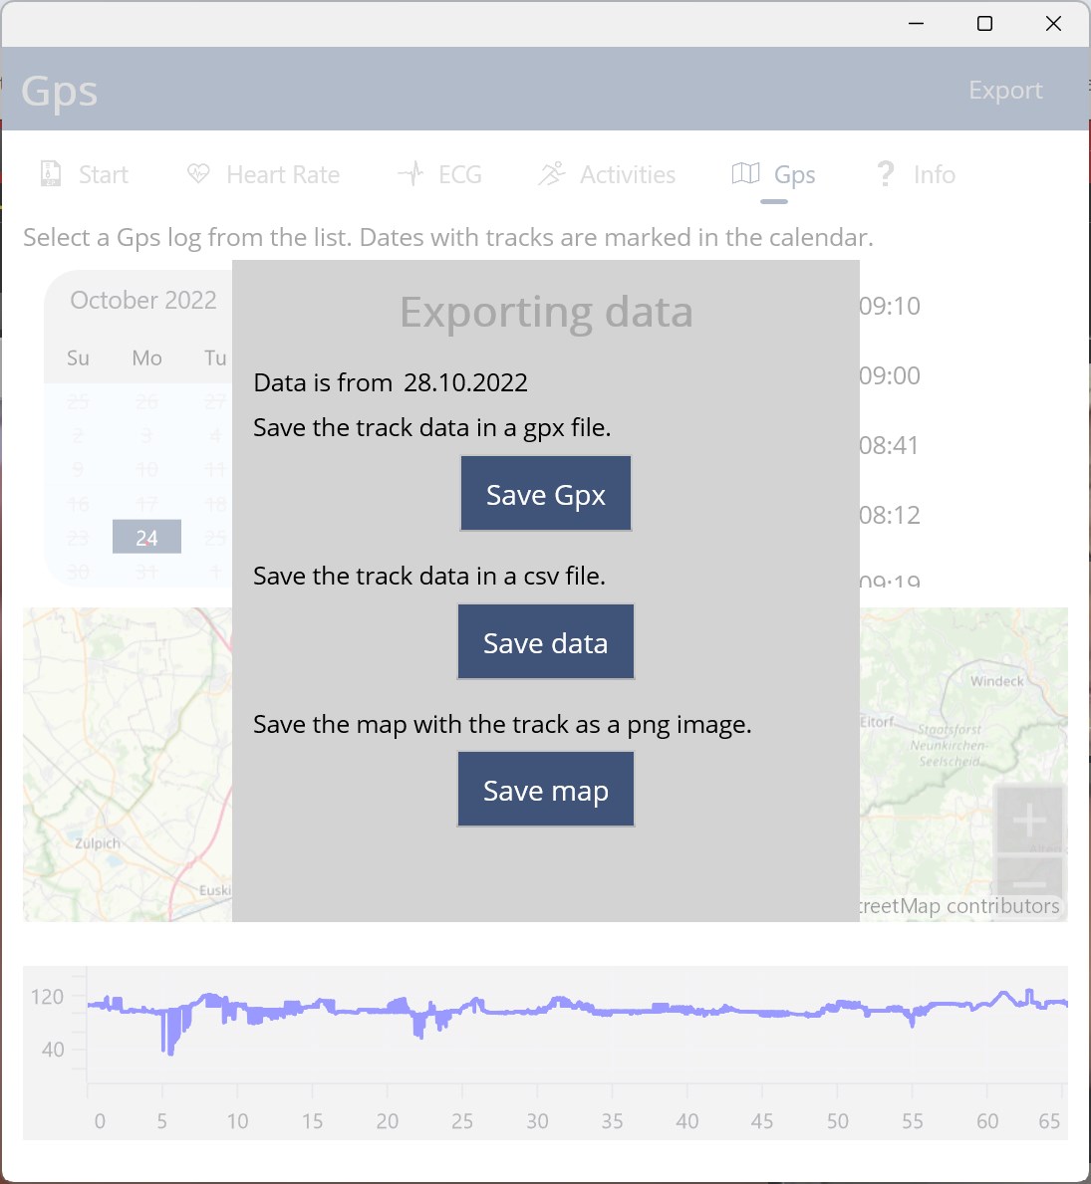Screen dimensions: 1091x1184
Task: Zoom out the map with minus button
Action: click(x=1029, y=880)
